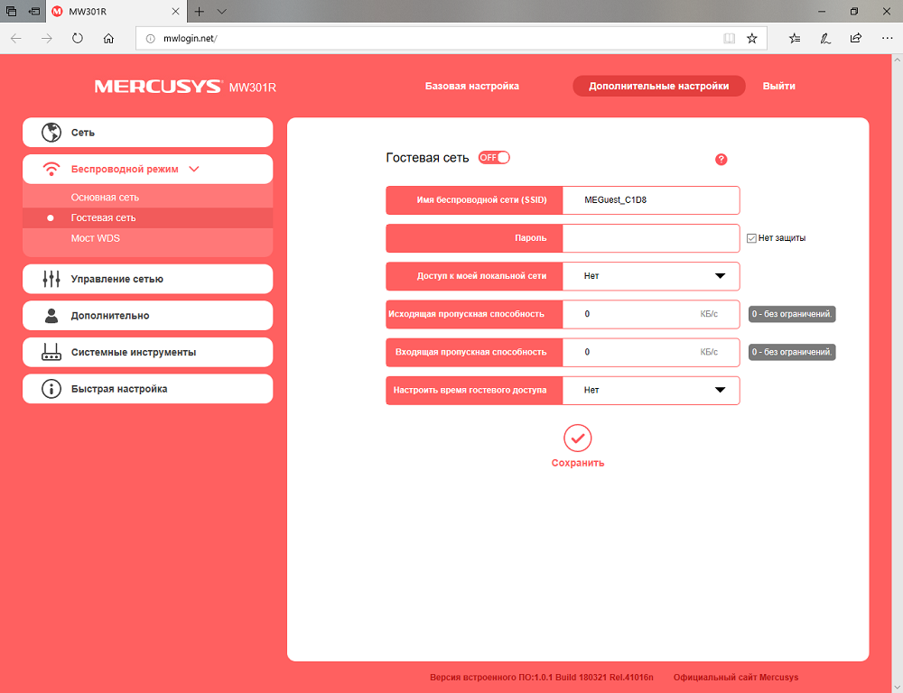Viewport: 903px width, 693px height.
Task: Select Основная сеть in the sidebar submenu
Action: [106, 198]
